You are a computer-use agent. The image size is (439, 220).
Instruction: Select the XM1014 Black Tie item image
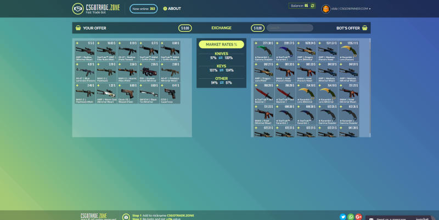click(149, 94)
